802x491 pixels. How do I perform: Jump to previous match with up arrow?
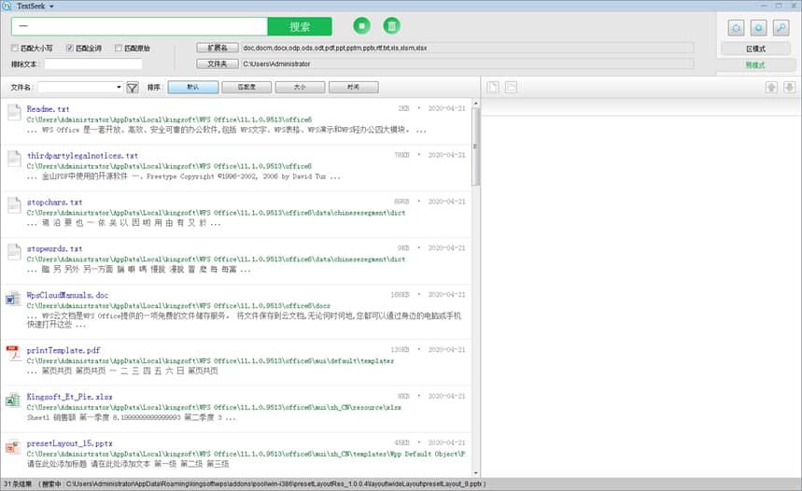771,88
